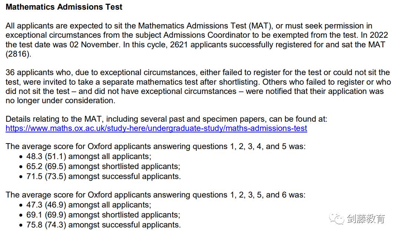Viewport: 398px width, 236px height.
Task: Click the line '48.3 (51.1) amongst all applicants'
Action: point(89,156)
